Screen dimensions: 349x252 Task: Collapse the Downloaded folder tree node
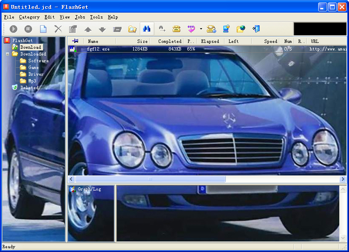[x=7, y=54]
